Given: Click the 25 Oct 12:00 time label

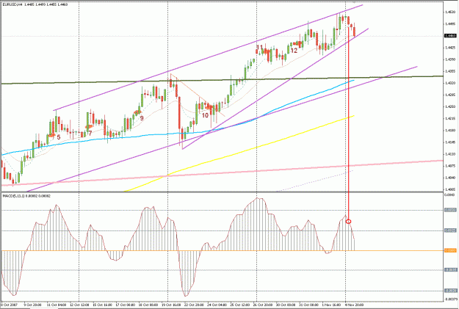Looking at the screenshot, I should [240, 305].
